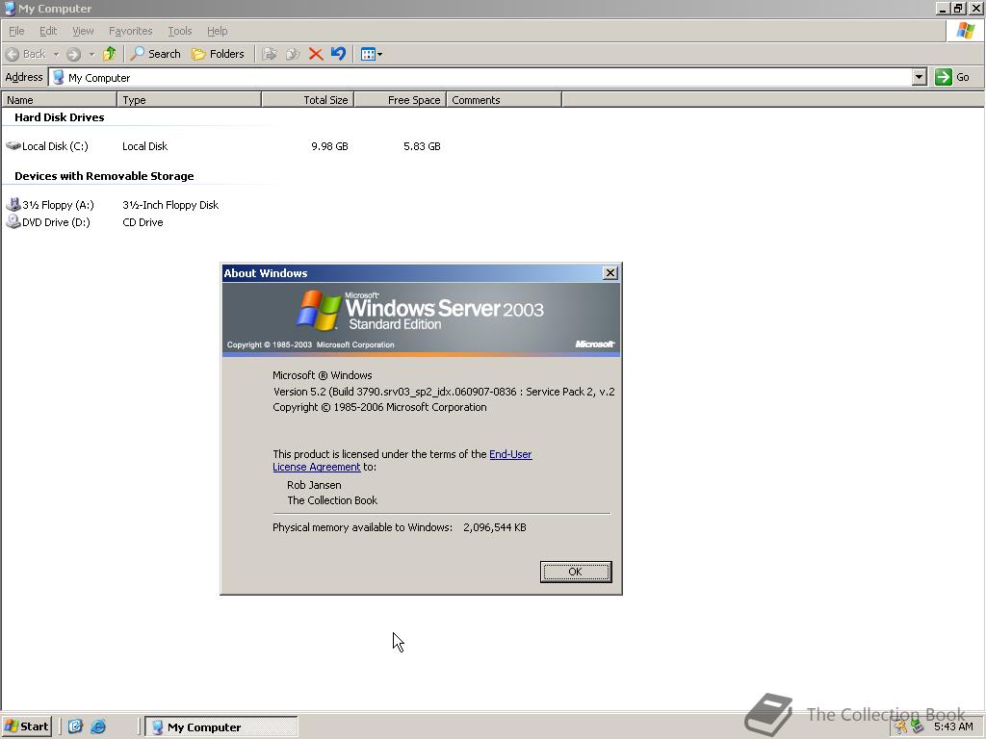Sort by the Free Space column header
The image size is (986, 739).
401,100
